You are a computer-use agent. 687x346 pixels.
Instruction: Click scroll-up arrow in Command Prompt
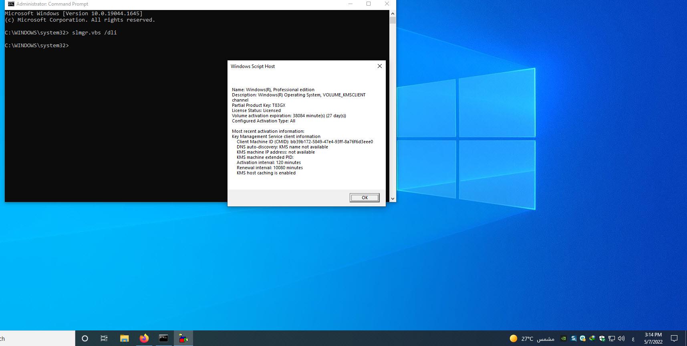pos(393,13)
